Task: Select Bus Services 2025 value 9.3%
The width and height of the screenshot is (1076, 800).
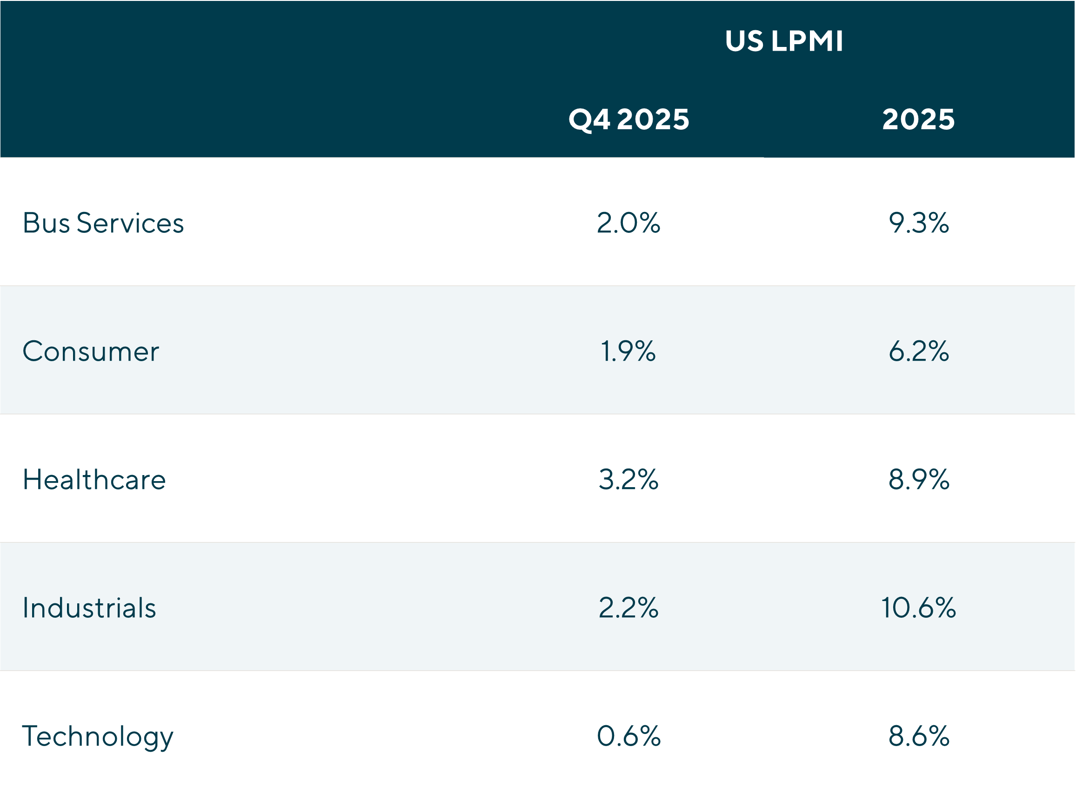Action: (x=918, y=223)
